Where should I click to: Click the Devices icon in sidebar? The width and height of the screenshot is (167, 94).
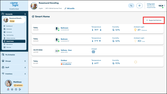tap(4, 47)
